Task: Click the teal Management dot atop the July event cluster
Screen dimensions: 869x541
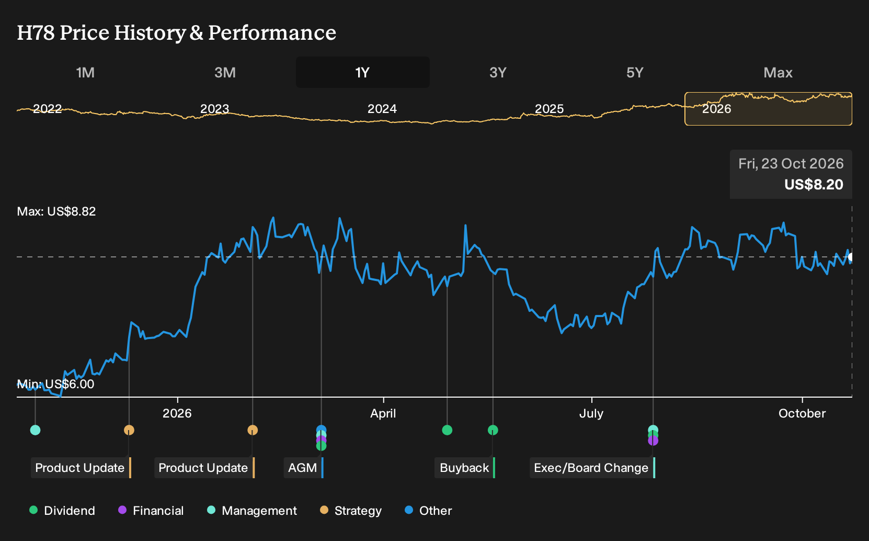Action: pyautogui.click(x=653, y=430)
